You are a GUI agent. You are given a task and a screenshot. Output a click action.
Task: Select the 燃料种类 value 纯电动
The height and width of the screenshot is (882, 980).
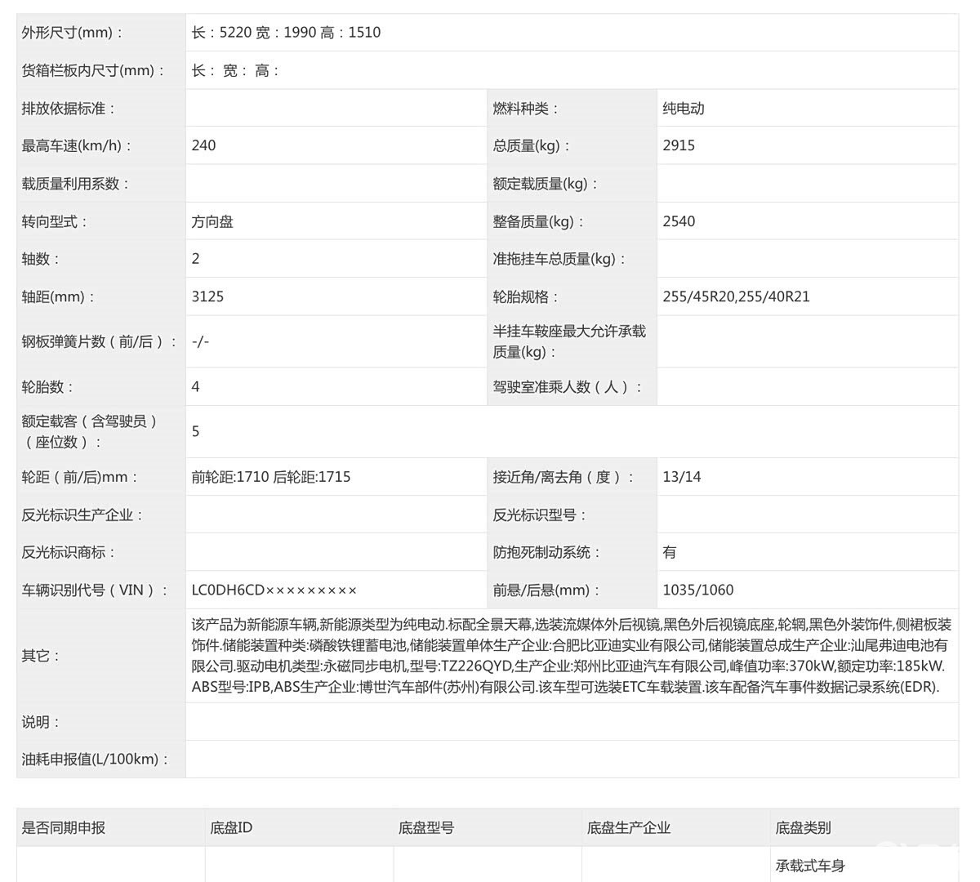684,109
